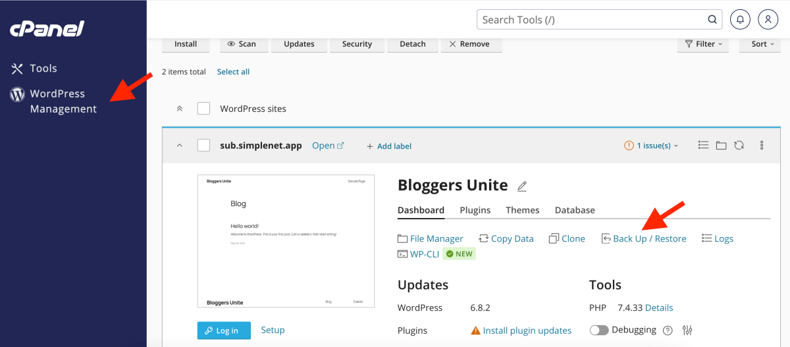This screenshot has width=790, height=347.
Task: Open the notifications bell icon
Action: point(740,20)
